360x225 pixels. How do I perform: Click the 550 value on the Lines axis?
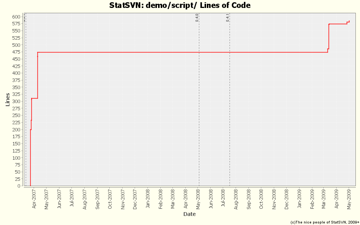(x=16, y=31)
